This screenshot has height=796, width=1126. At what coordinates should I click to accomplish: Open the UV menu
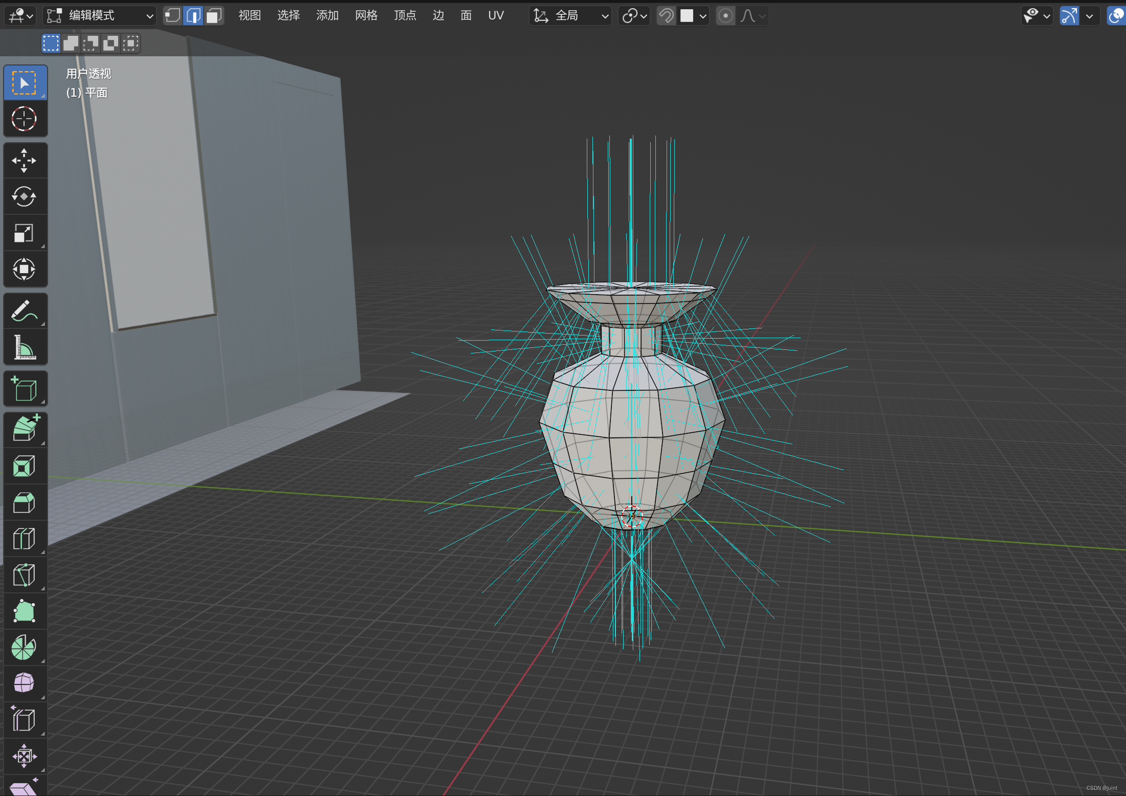point(496,16)
